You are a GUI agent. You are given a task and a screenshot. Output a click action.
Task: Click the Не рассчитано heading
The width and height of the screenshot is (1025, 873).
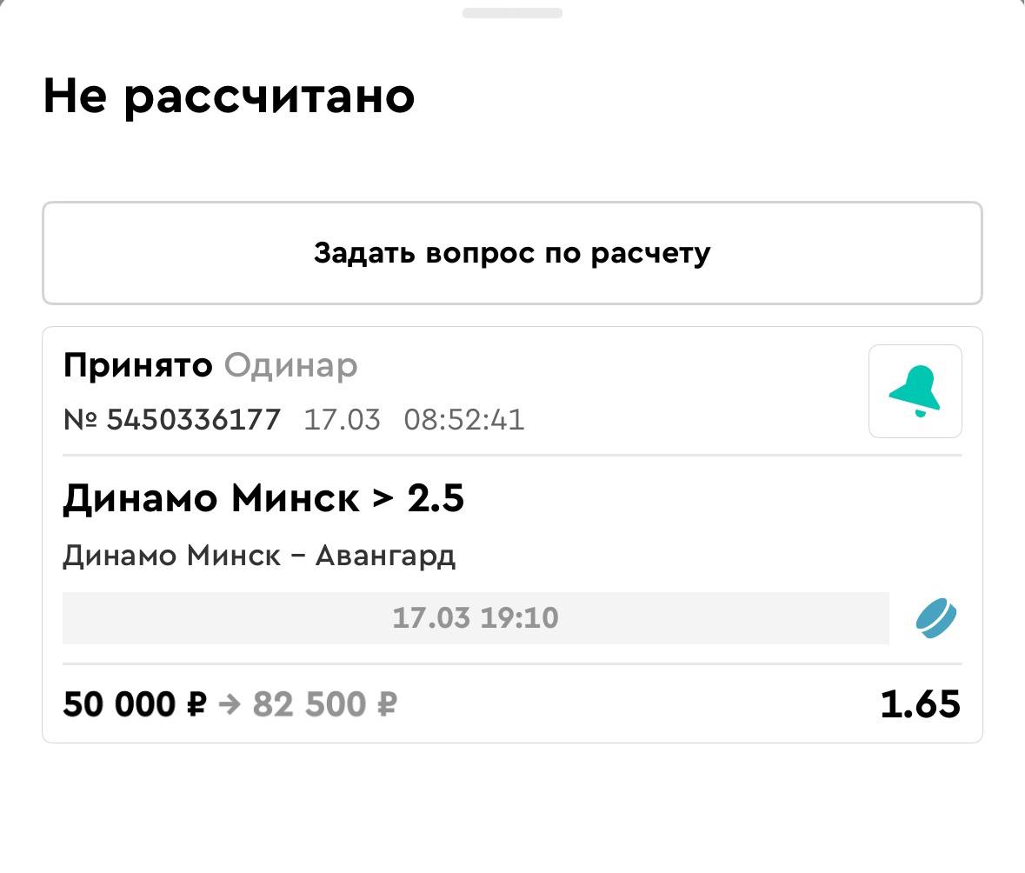(229, 96)
